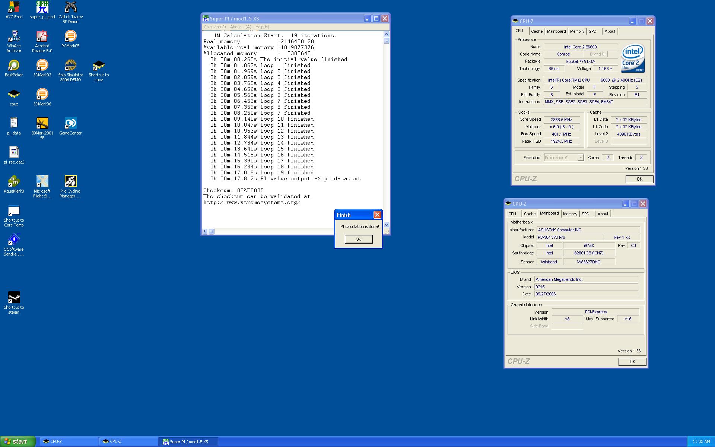Select Shortcut to cpuz icon
The image size is (715, 447).
click(x=99, y=70)
